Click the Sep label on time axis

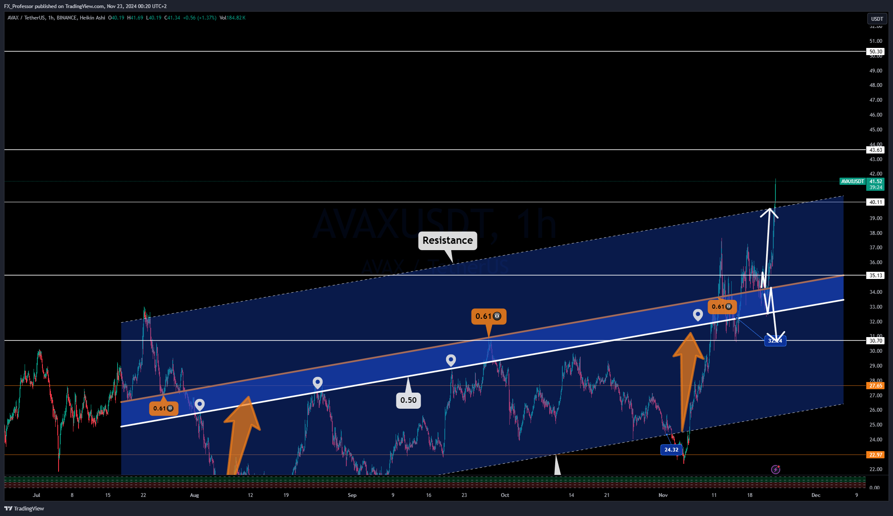(352, 495)
